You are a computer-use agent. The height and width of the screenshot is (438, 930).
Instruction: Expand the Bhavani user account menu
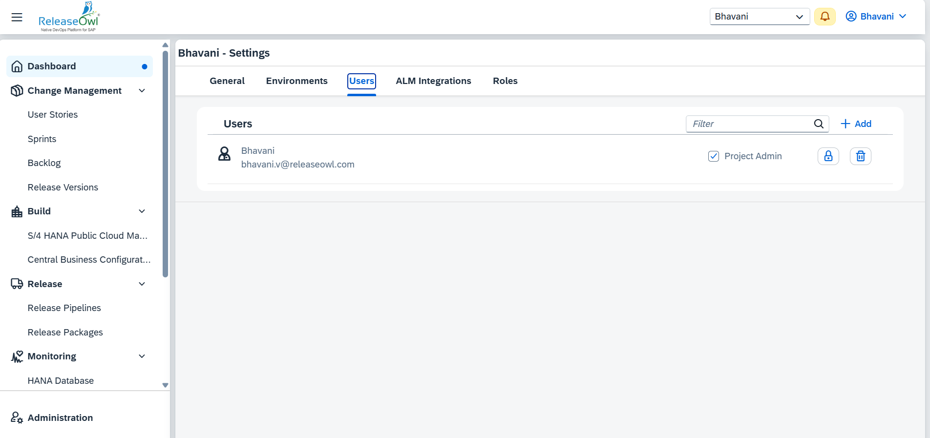(876, 17)
